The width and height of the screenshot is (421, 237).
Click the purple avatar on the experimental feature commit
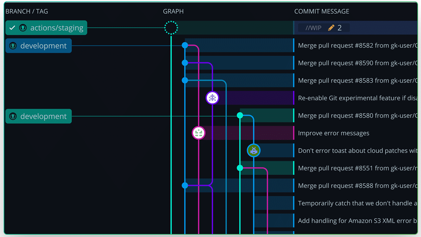212,98
